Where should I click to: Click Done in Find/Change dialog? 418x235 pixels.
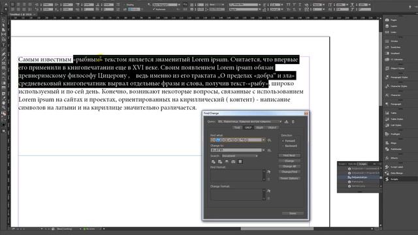click(x=293, y=213)
